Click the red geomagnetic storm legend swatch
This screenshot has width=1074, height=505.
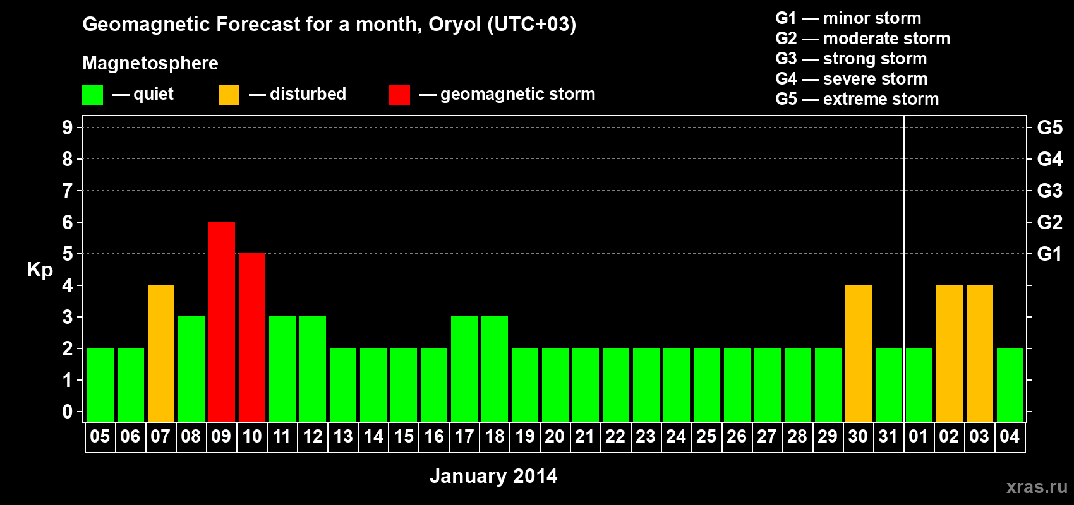tap(399, 95)
